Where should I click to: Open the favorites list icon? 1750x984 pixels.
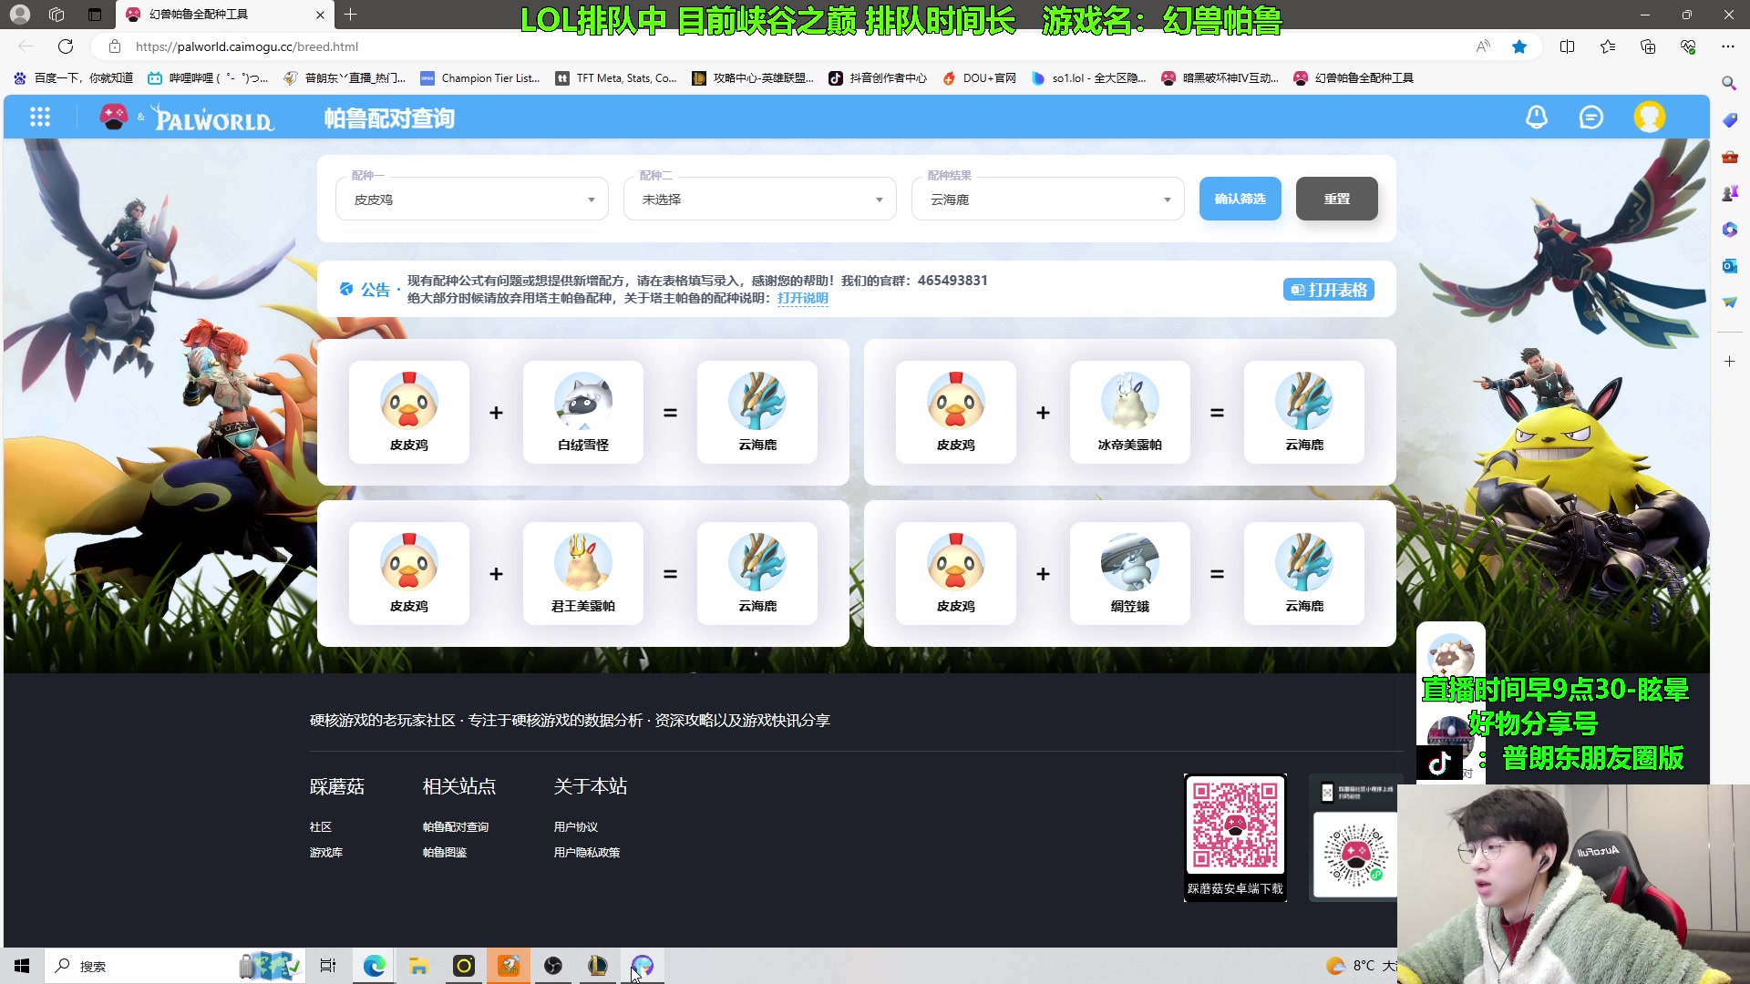click(x=1608, y=46)
